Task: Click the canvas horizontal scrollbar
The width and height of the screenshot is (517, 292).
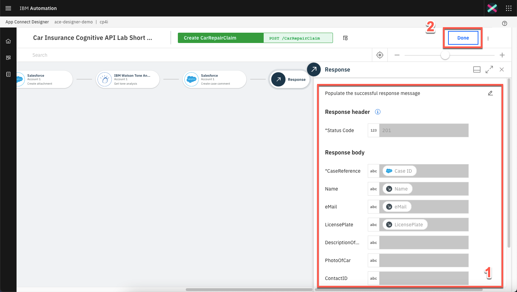Action: (249, 290)
